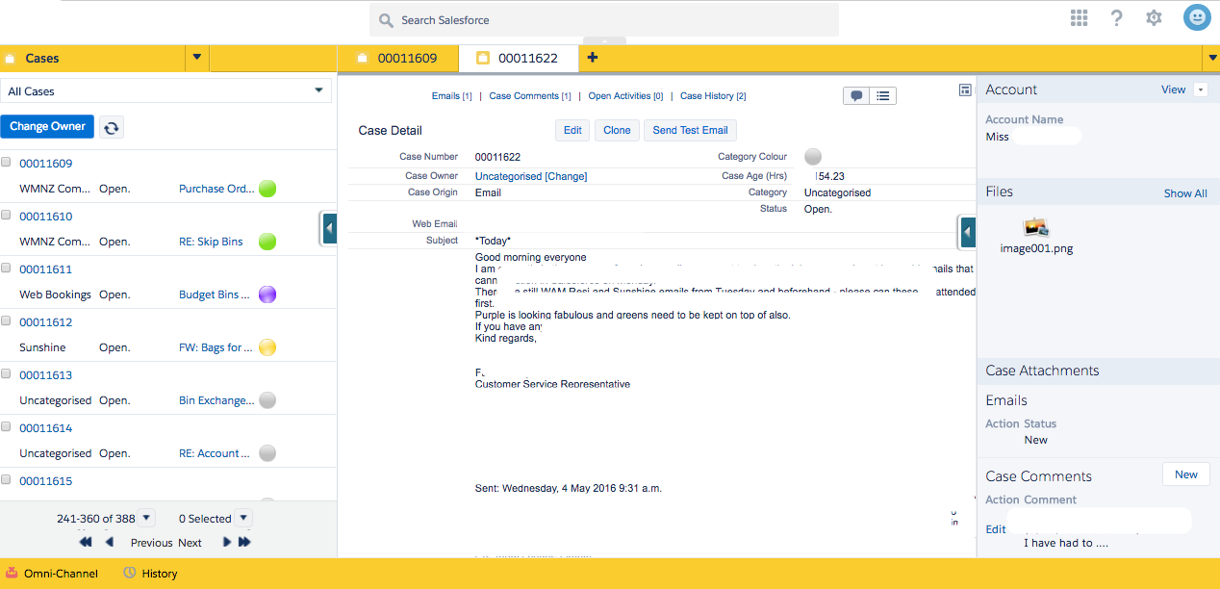Open the 0 Selected dropdown
1220x589 pixels.
point(242,518)
